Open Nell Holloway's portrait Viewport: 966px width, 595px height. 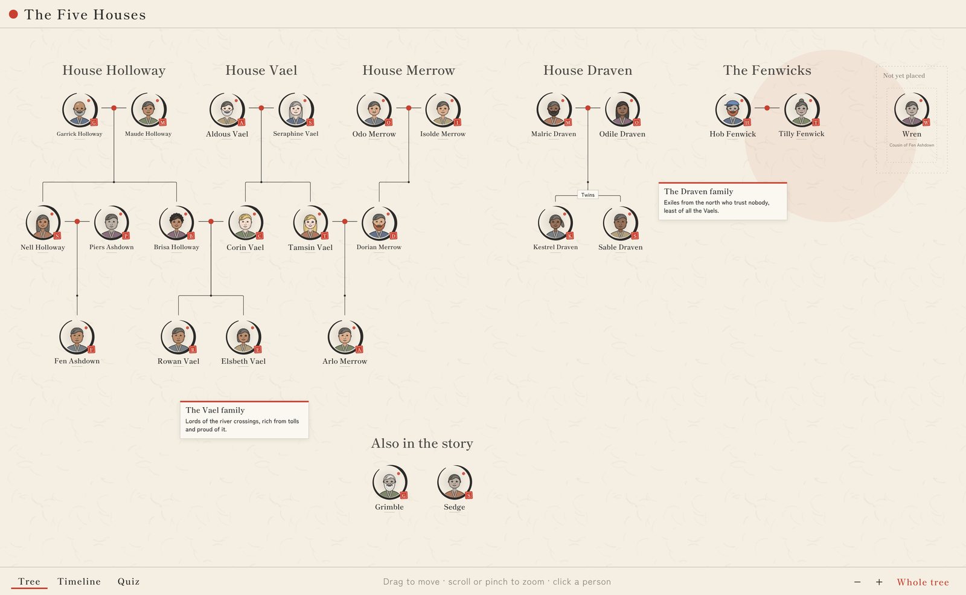click(x=43, y=223)
